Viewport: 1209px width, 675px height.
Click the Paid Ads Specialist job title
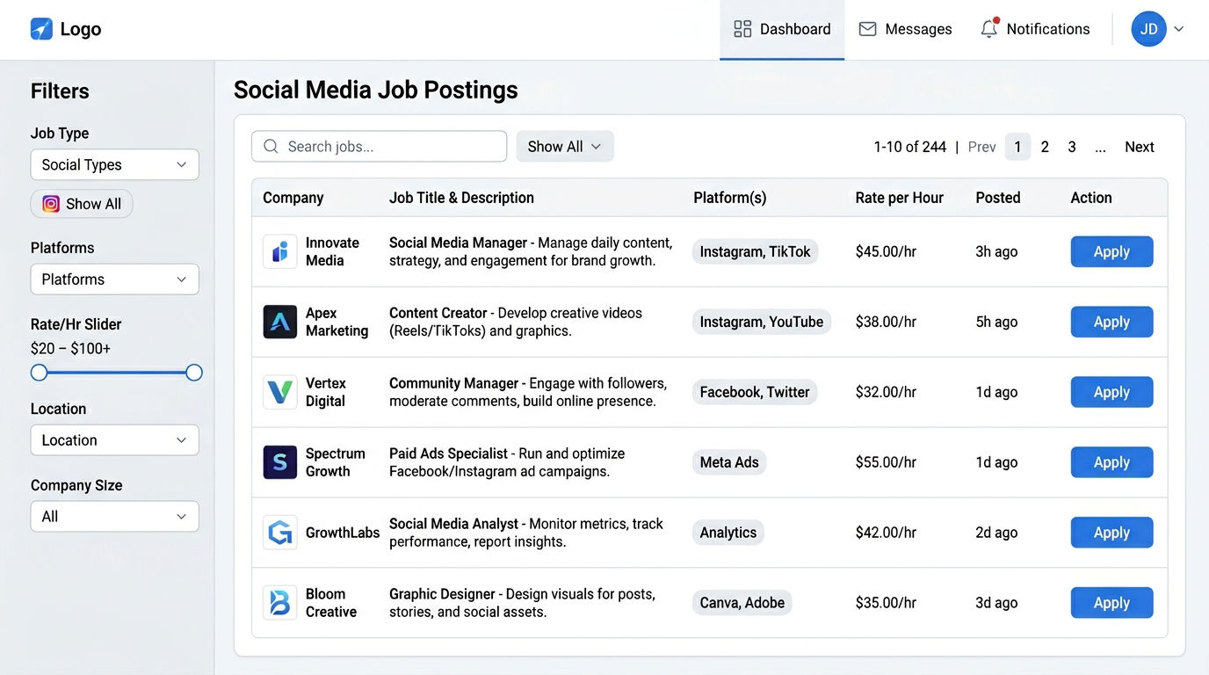click(448, 454)
